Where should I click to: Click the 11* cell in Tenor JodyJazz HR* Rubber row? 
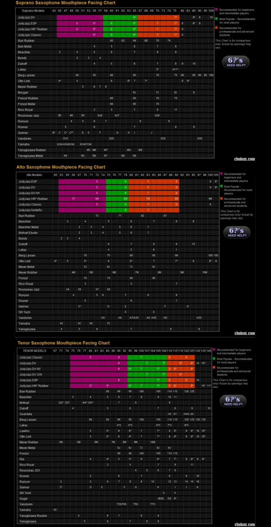click(209, 386)
